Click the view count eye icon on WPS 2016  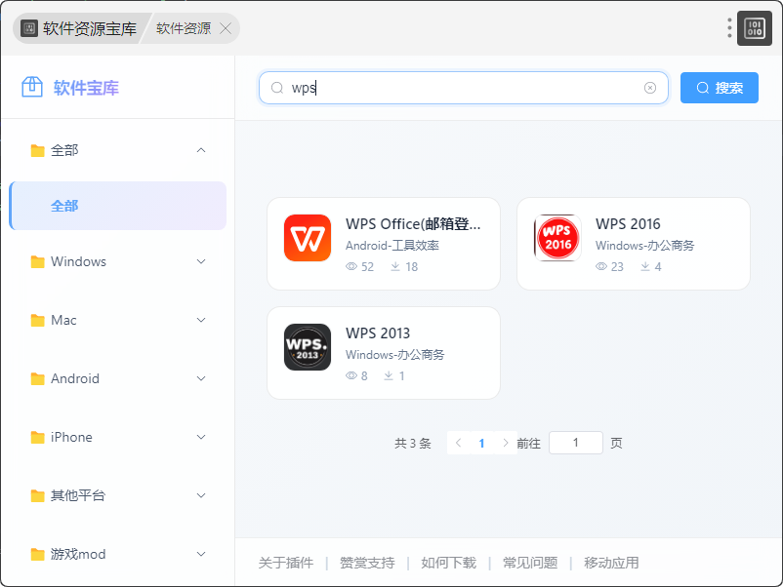tap(601, 266)
